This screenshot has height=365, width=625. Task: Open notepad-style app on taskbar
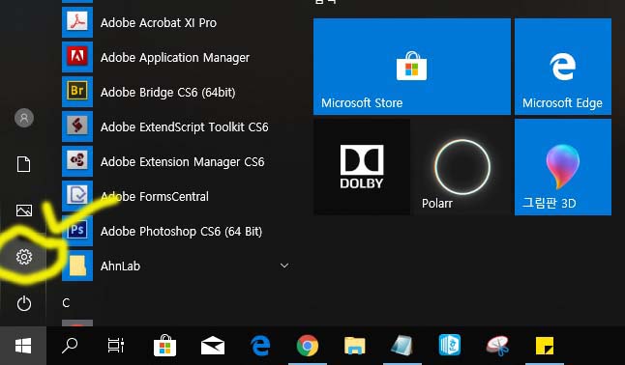tap(402, 346)
